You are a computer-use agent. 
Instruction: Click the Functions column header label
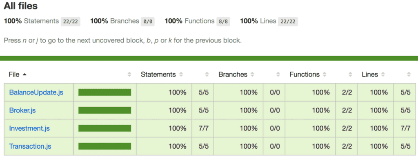click(x=305, y=75)
